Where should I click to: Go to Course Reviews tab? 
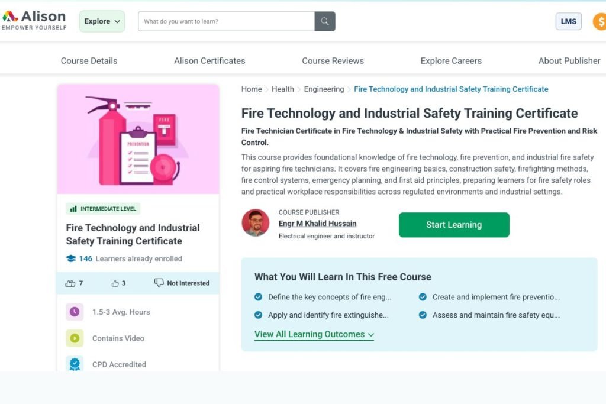click(333, 61)
